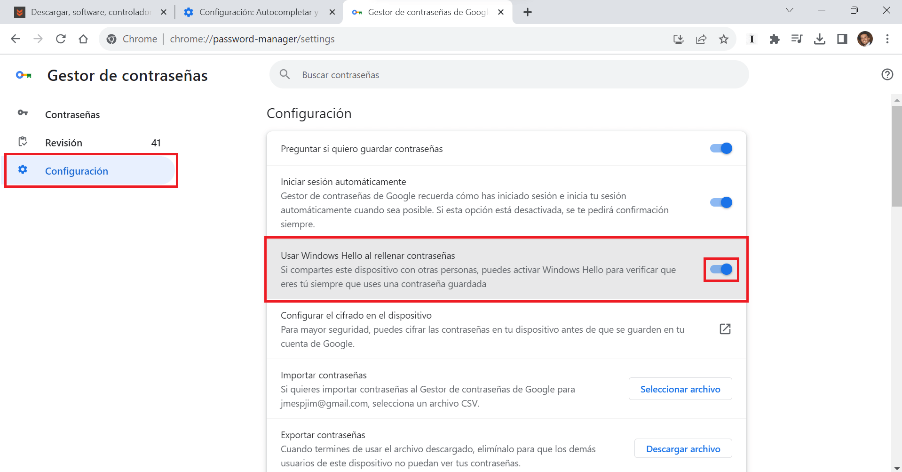Open new tab with the plus icon
This screenshot has width=902, height=472.
click(528, 12)
